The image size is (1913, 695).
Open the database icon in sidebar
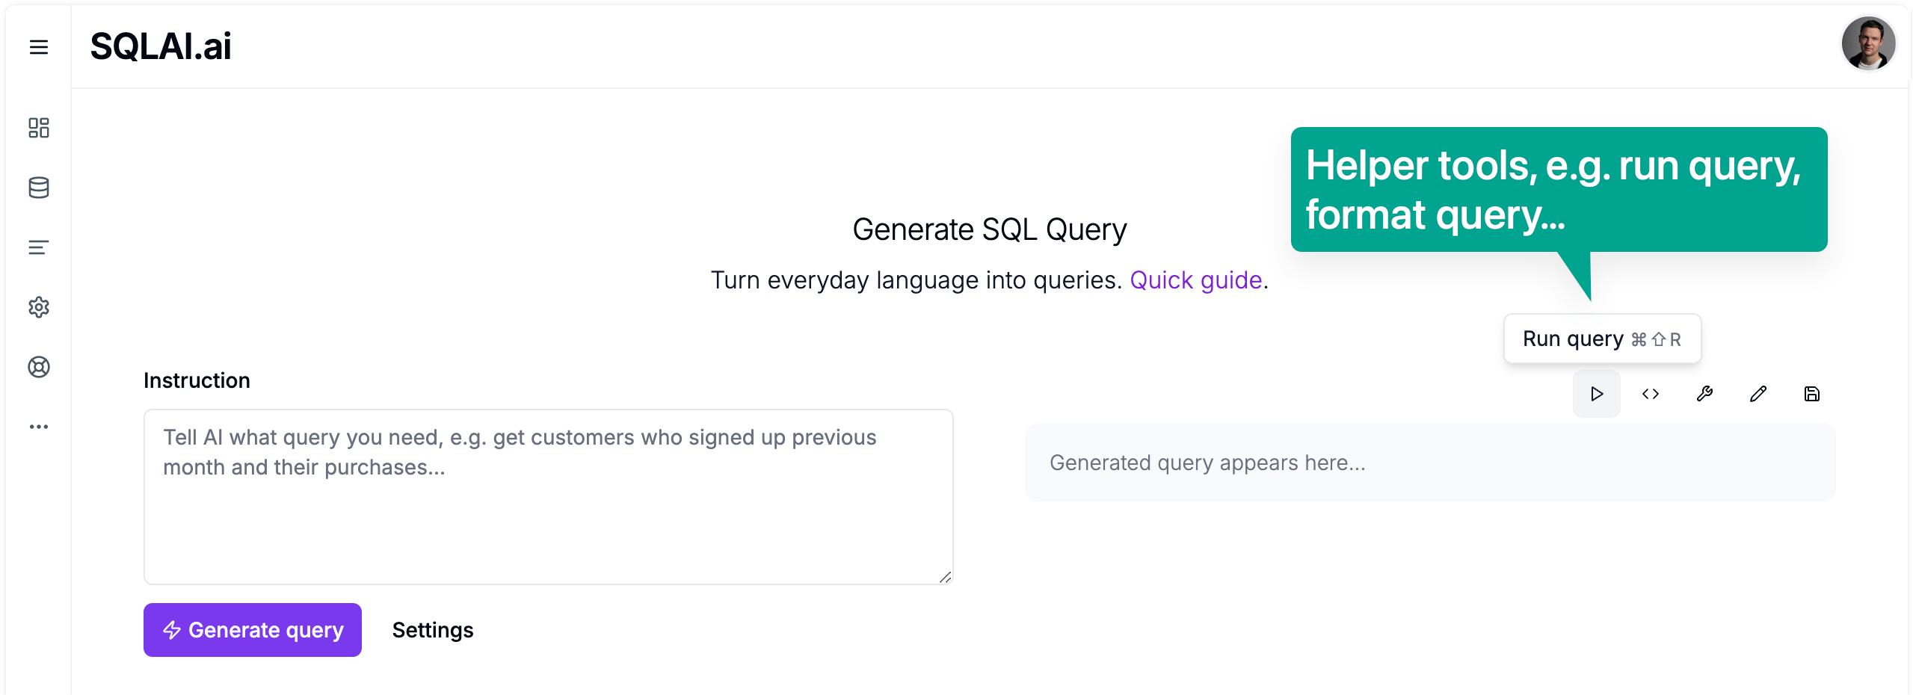point(39,188)
